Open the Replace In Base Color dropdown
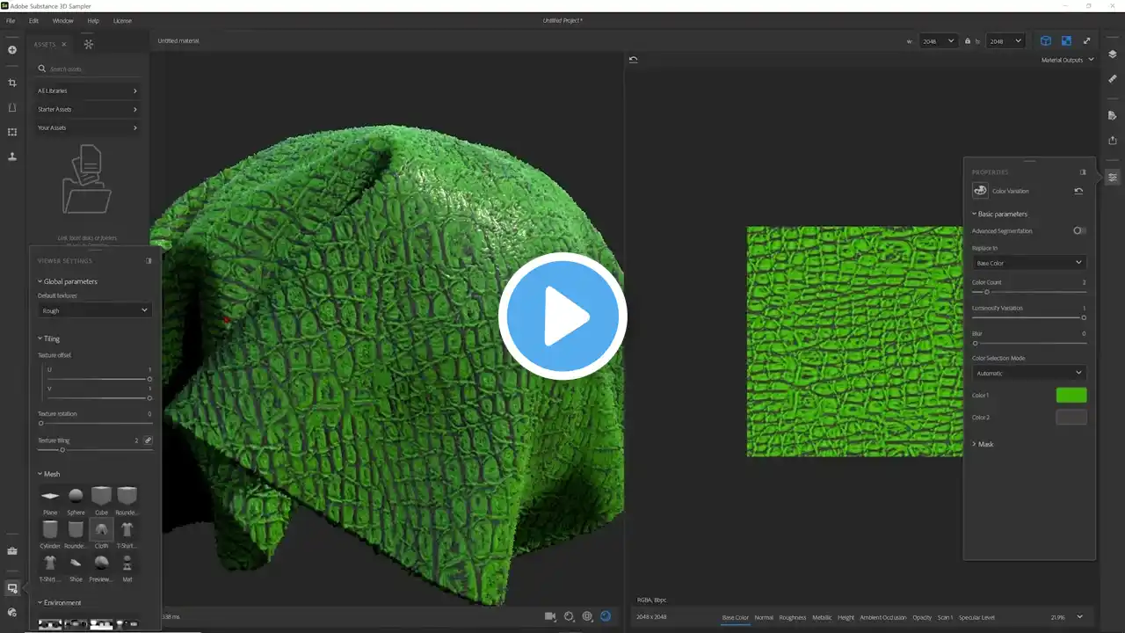1125x633 pixels. click(1028, 263)
